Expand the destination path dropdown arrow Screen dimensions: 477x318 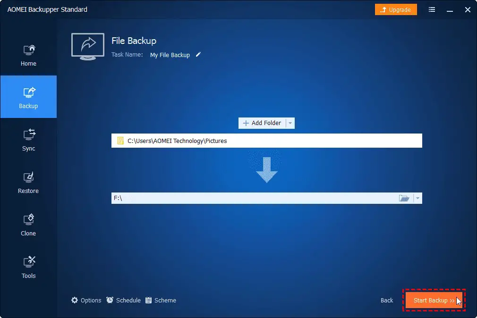[417, 198]
